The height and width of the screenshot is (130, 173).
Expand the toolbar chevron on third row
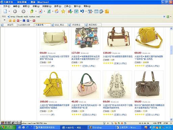point(4,20)
